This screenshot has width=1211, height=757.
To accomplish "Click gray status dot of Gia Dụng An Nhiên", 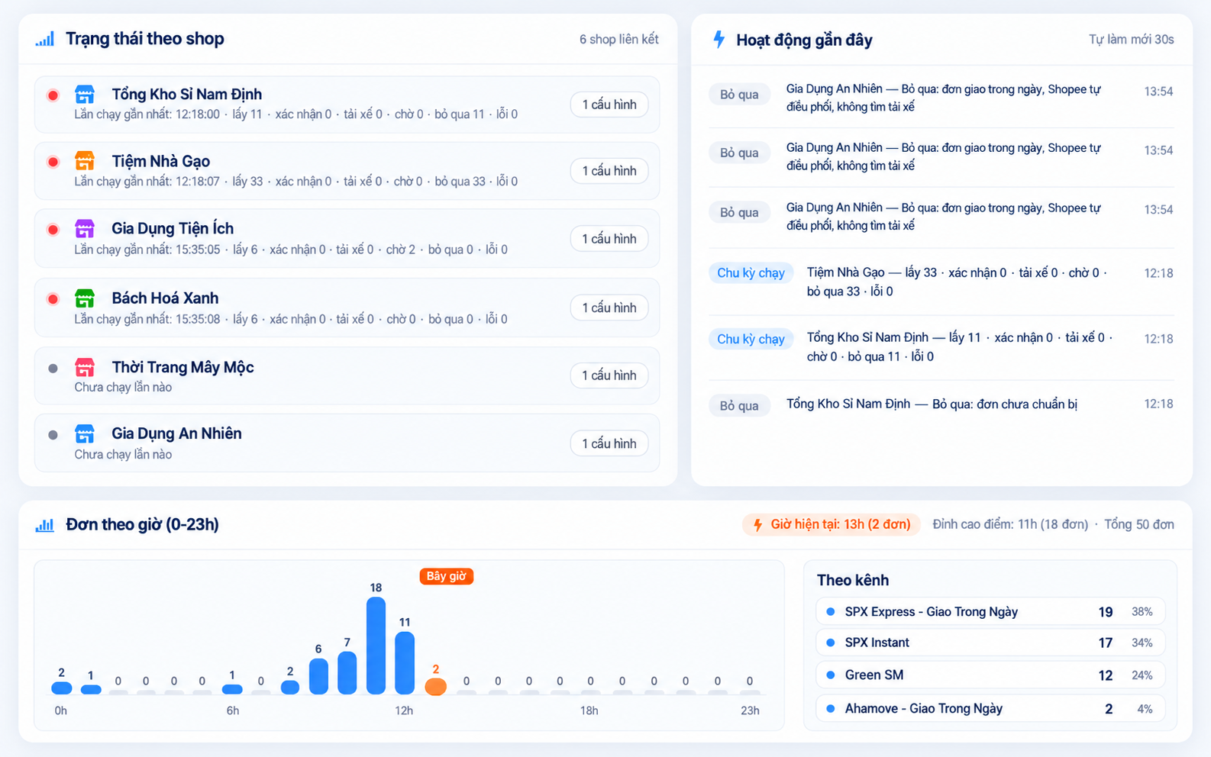I will click(53, 435).
